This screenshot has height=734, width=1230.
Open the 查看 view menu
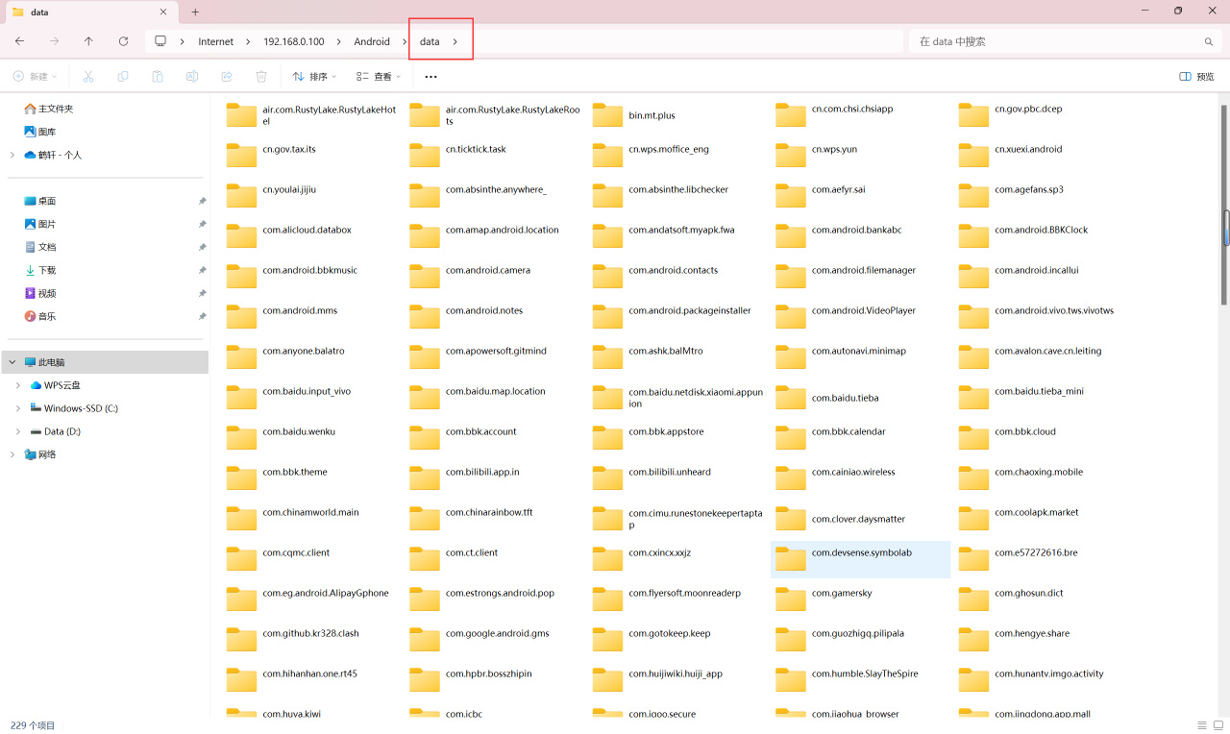point(379,76)
